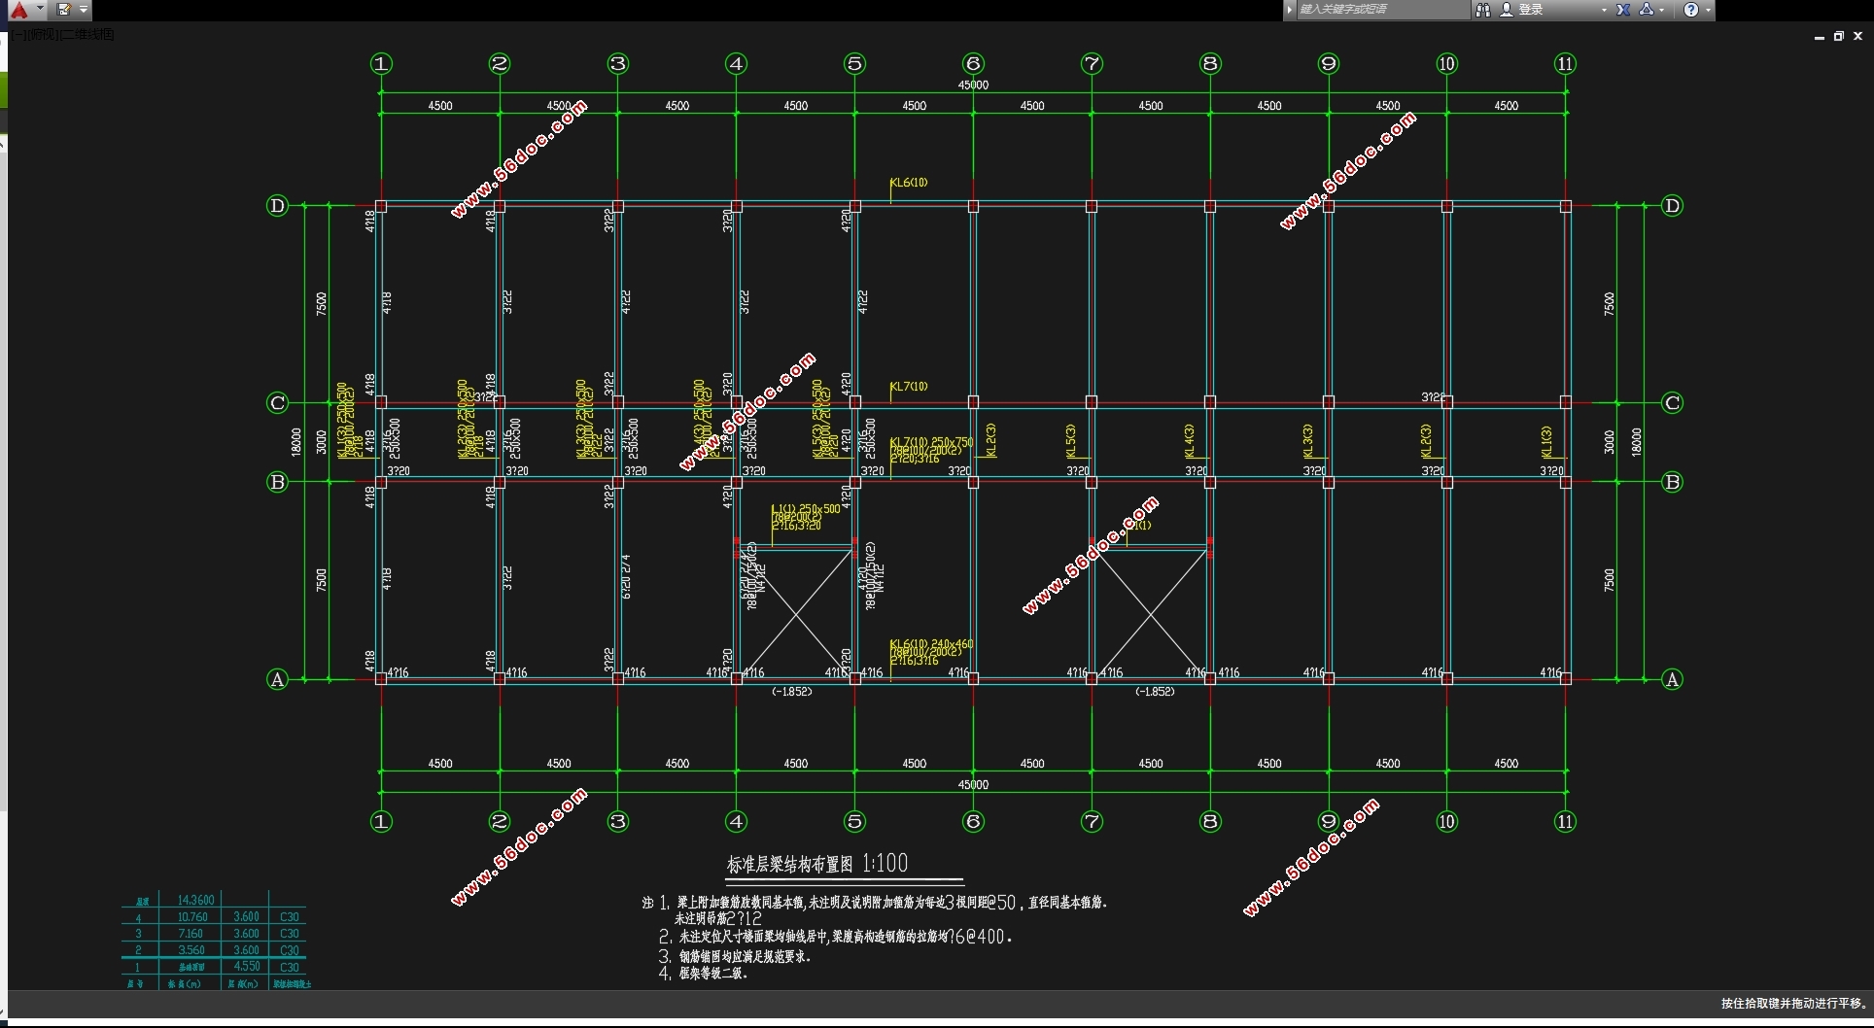1874x1028 pixels.
Task: Open the [-] viewport controls menu
Action: 18,35
